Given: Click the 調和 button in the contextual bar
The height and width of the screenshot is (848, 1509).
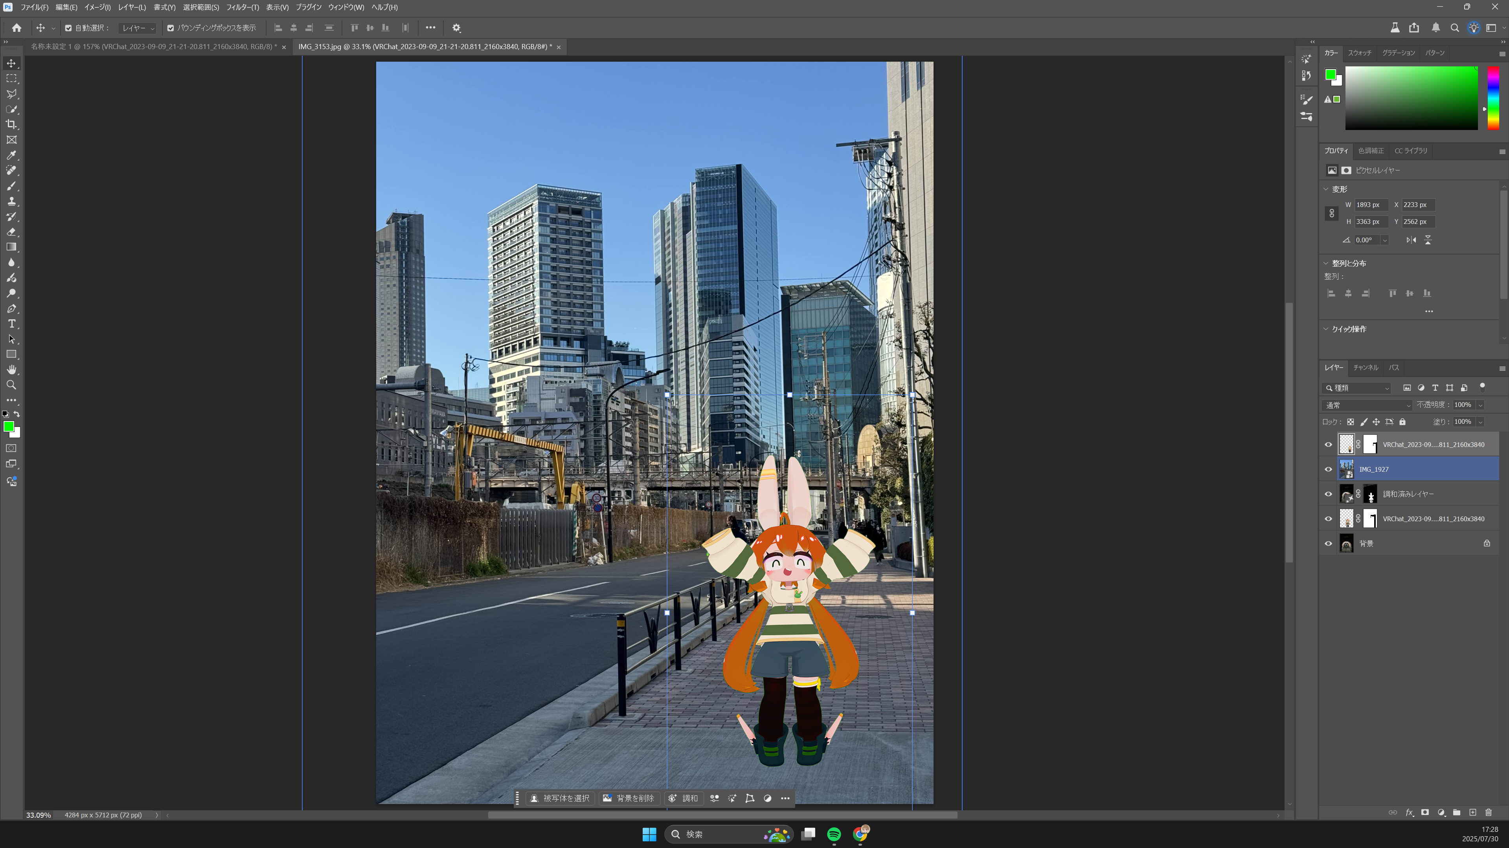Looking at the screenshot, I should pyautogui.click(x=683, y=798).
